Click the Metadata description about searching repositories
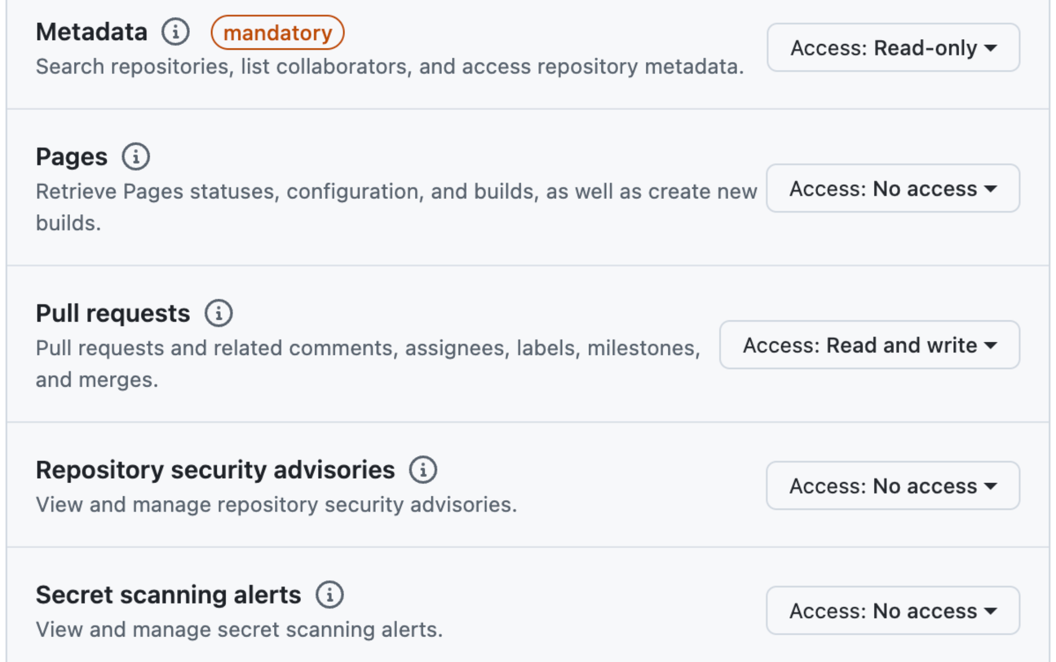 [389, 67]
